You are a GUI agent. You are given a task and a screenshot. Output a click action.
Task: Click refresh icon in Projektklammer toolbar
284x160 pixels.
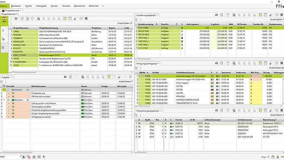(x=16, y=19)
